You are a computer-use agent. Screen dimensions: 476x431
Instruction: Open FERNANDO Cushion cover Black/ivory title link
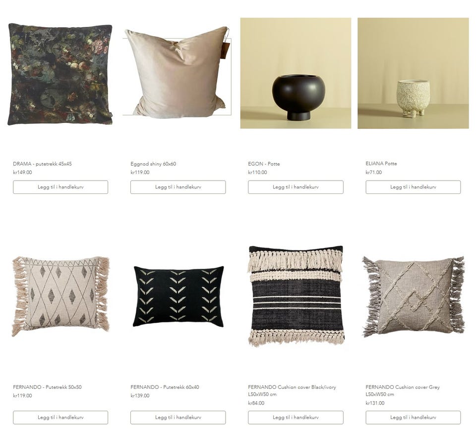pyautogui.click(x=292, y=391)
